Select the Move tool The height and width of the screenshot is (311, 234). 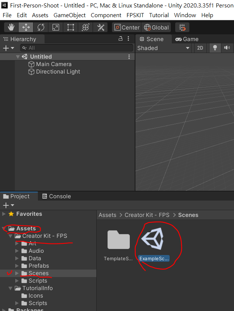(x=26, y=27)
